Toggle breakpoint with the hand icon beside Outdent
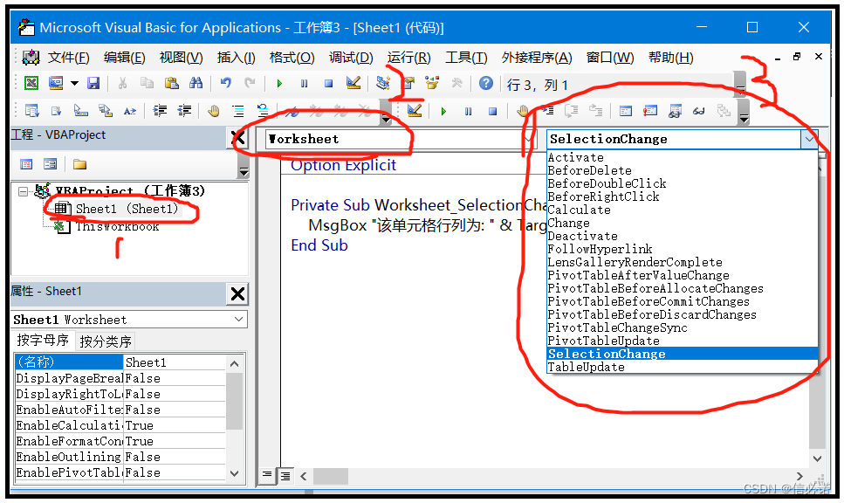 point(214,111)
